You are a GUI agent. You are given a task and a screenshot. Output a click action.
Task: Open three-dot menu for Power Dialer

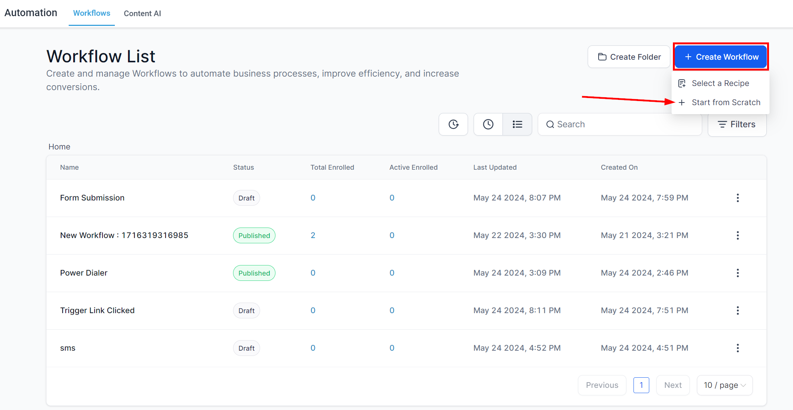tap(737, 273)
